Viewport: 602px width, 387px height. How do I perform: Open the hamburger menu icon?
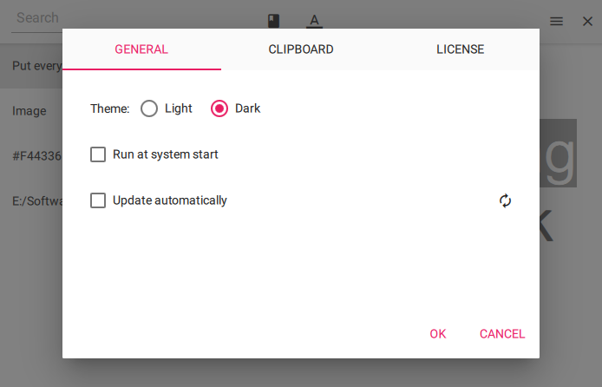point(557,21)
